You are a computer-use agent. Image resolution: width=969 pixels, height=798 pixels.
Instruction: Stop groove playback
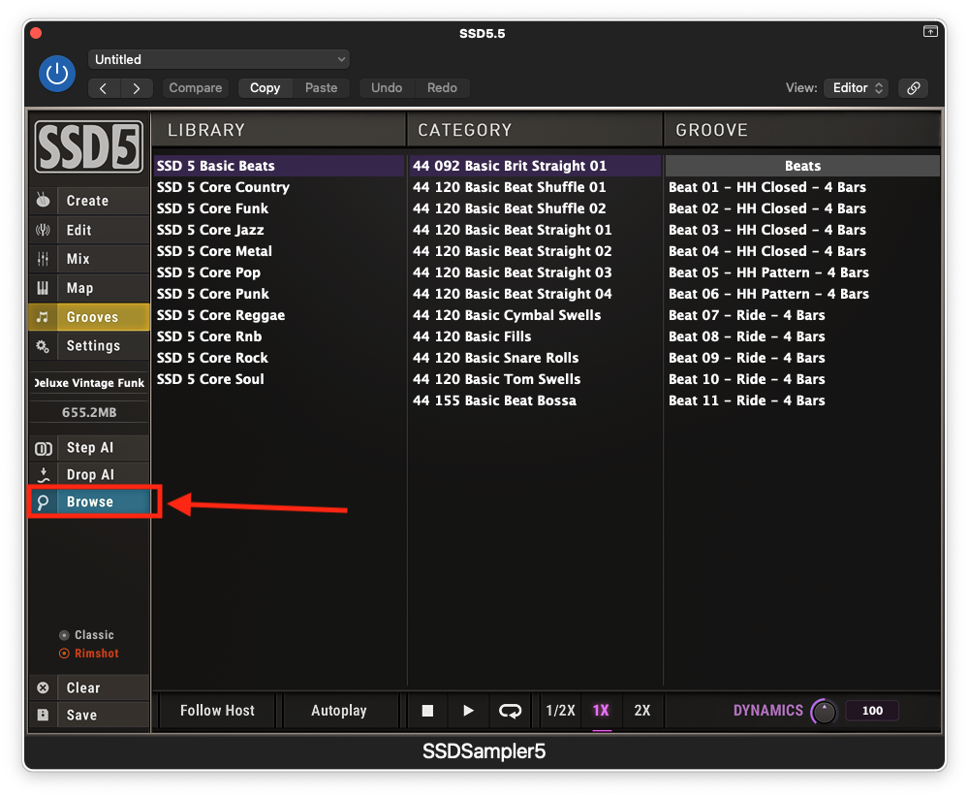click(x=427, y=711)
